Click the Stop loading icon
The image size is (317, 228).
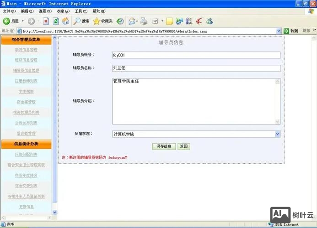click(x=46, y=21)
